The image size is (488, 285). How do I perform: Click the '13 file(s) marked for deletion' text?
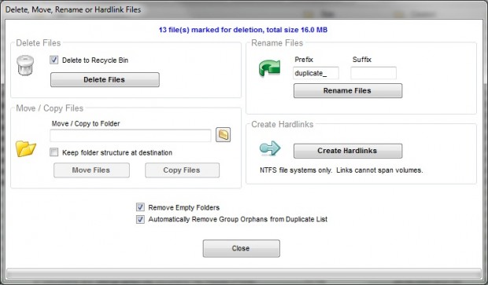pos(243,30)
